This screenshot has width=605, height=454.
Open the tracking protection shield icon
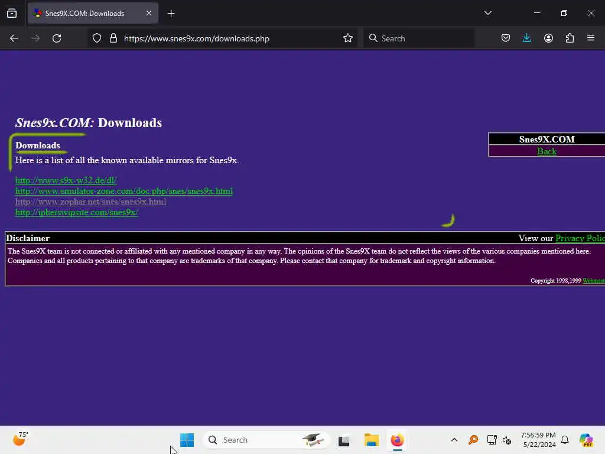[97, 38]
